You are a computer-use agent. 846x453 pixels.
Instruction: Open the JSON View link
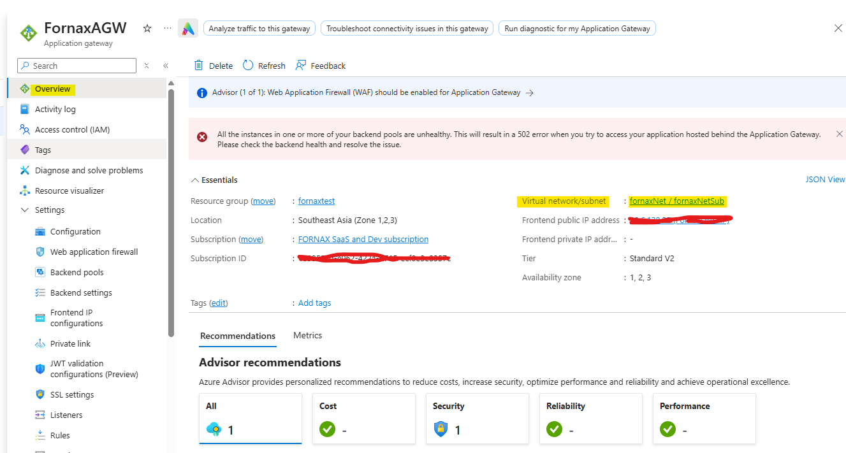tap(825, 180)
